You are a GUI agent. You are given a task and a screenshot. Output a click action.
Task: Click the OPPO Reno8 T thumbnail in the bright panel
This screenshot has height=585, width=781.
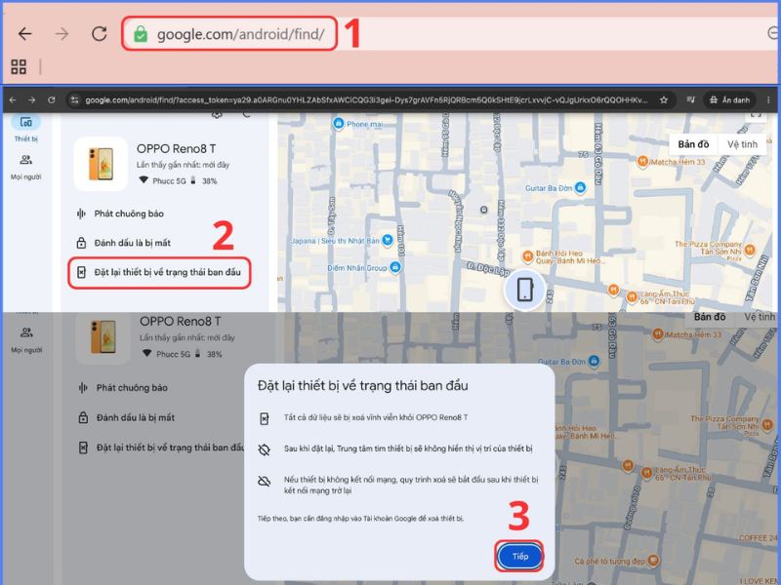(x=102, y=164)
